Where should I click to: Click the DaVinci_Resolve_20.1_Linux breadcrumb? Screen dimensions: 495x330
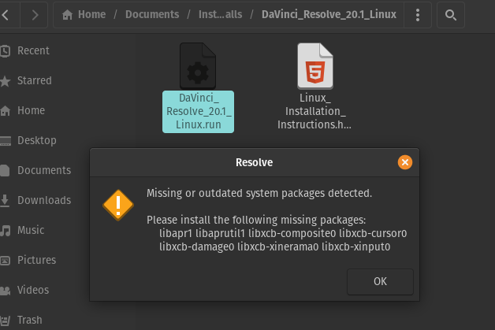(329, 14)
